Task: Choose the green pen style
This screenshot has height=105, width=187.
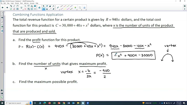Action: click(x=68, y=6)
